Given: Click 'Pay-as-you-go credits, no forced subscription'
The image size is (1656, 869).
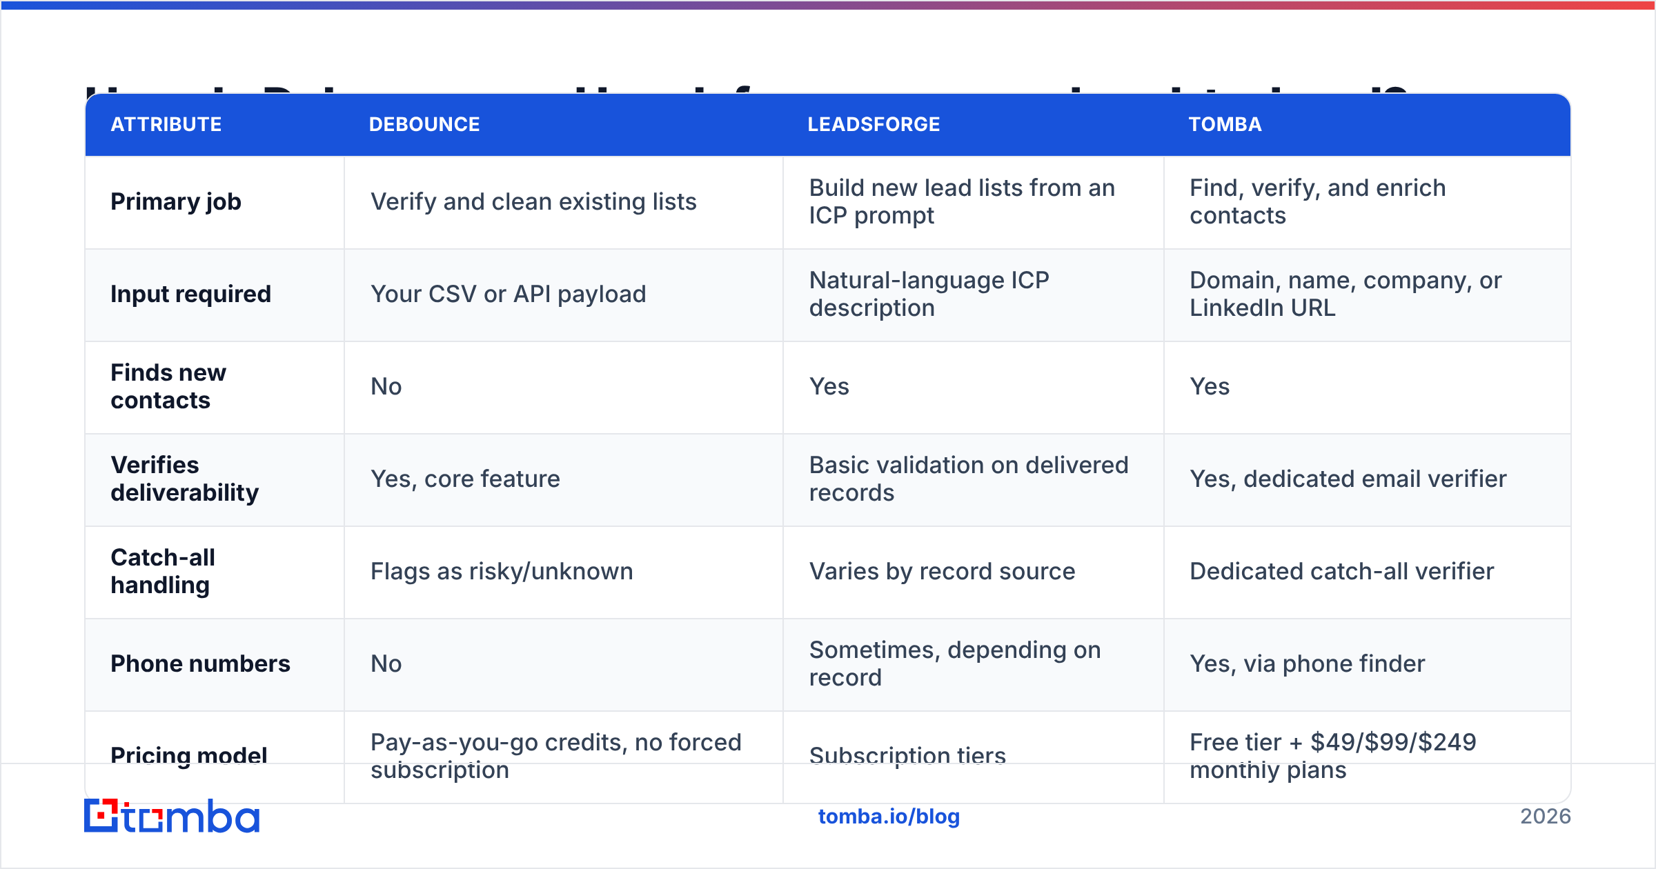Looking at the screenshot, I should pyautogui.click(x=556, y=756).
